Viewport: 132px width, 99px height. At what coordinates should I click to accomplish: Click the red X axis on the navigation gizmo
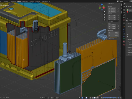[104, 8]
